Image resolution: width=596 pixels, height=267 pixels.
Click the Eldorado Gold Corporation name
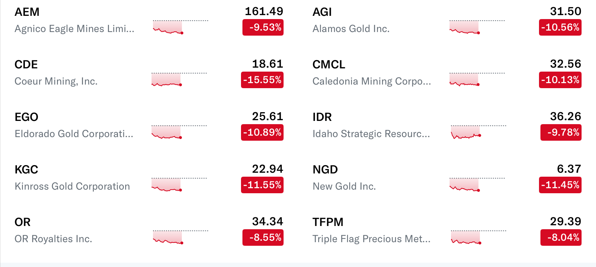[x=74, y=134]
